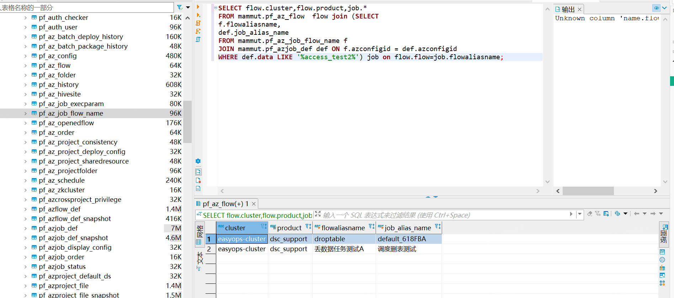Click the navigator vertical scrollbar thumb
This screenshot has width=674, height=298.
coord(188,122)
